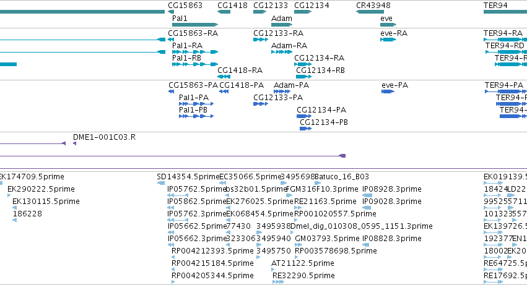Click the eve-RA transcript label
This screenshot has width=527, height=285.
pos(394,33)
